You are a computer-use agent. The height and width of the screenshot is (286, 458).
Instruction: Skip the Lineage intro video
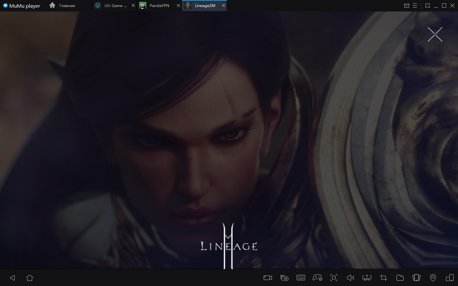(x=435, y=34)
